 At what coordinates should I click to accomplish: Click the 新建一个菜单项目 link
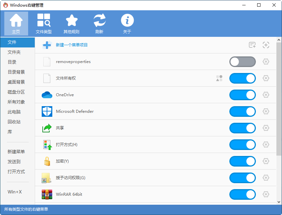(71, 45)
